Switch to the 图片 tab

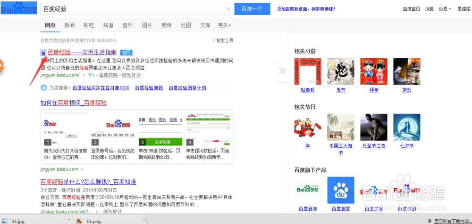pos(147,25)
